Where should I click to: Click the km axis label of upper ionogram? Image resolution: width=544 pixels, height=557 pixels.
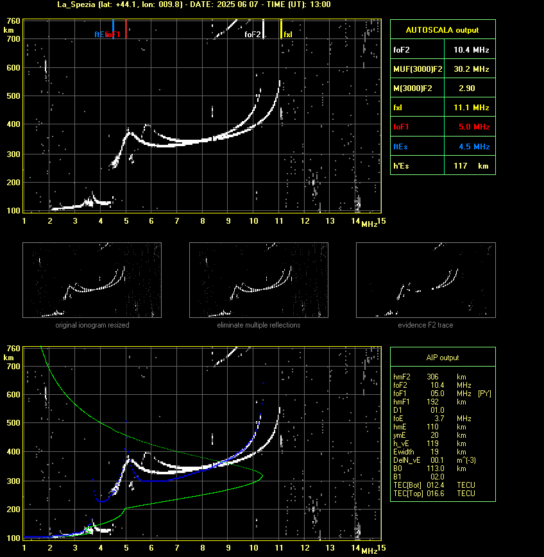point(9,30)
